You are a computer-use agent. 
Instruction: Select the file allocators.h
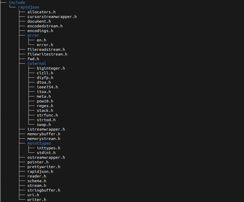point(41,12)
